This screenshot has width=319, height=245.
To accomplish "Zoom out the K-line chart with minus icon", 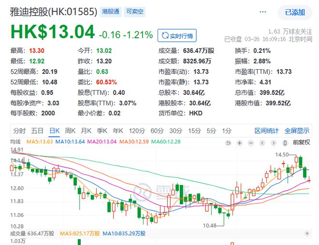I will pyautogui.click(x=251, y=143).
